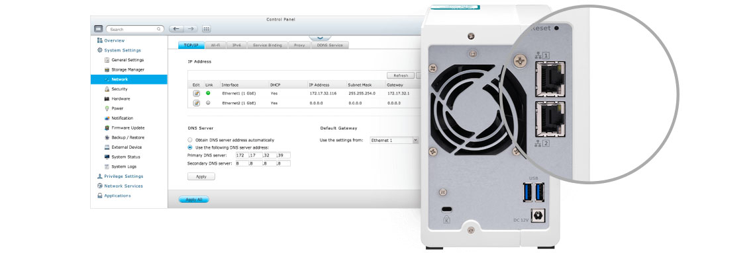The height and width of the screenshot is (253, 755).
Task: Open Overview in the sidebar
Action: (x=114, y=40)
